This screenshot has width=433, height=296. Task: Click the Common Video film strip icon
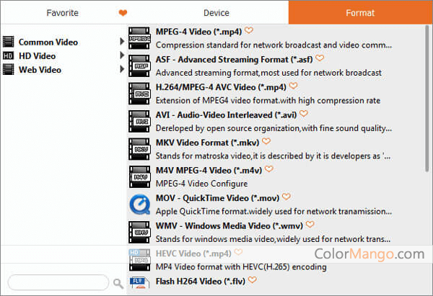point(8,42)
